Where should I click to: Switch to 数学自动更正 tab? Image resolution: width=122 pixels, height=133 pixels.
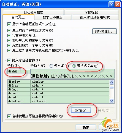(x=53, y=17)
